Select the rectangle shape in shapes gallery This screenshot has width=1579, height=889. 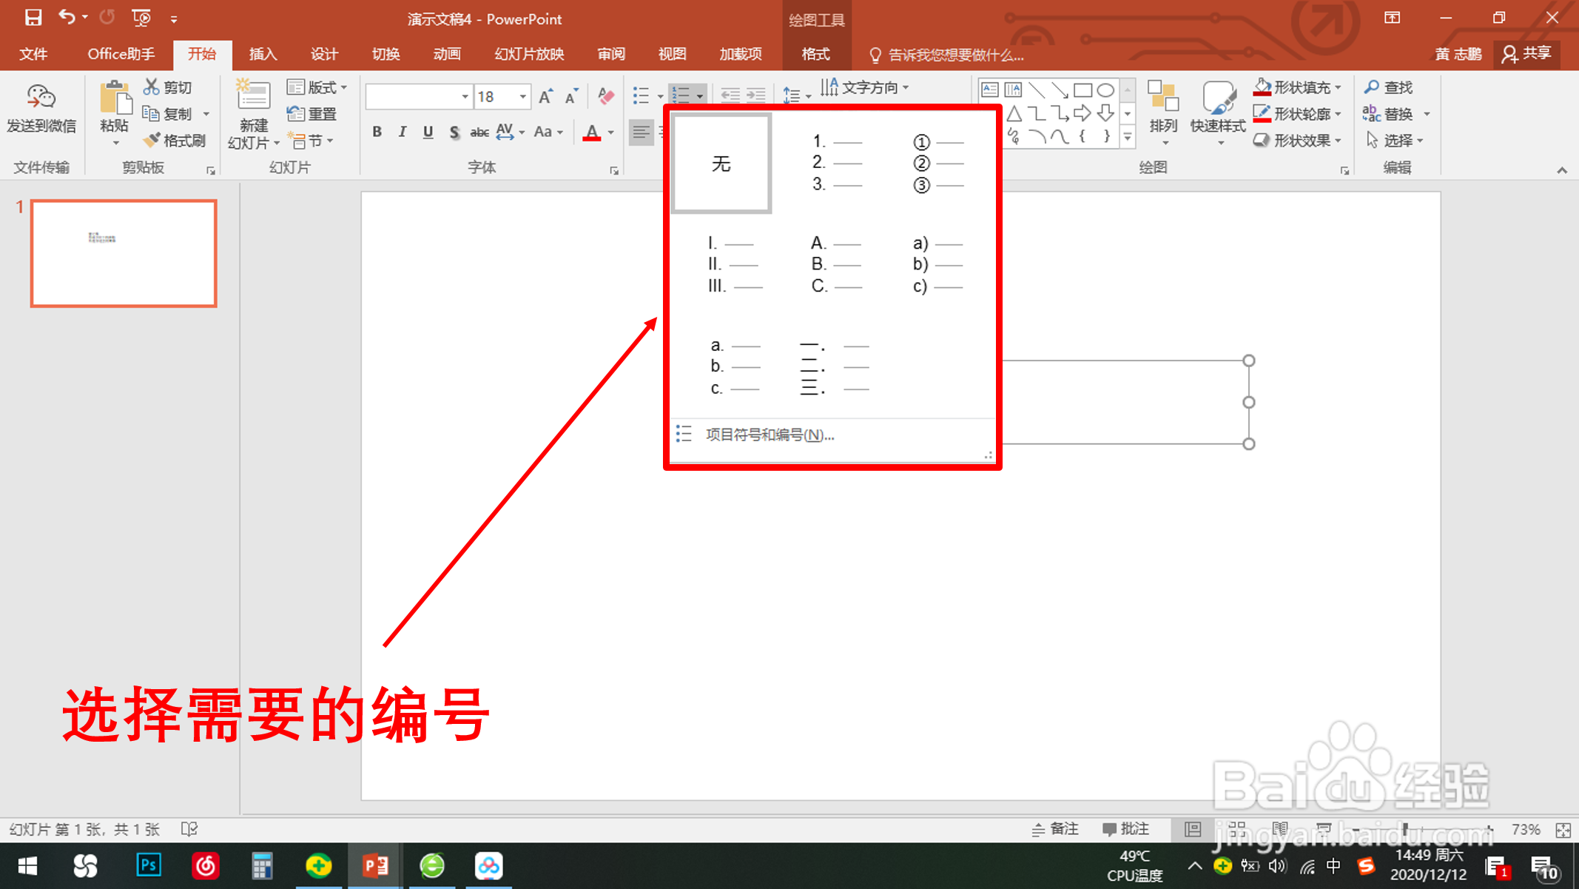(1083, 90)
